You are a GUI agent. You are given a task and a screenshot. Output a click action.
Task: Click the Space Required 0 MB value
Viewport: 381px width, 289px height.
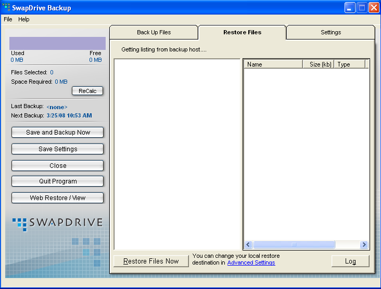(61, 82)
